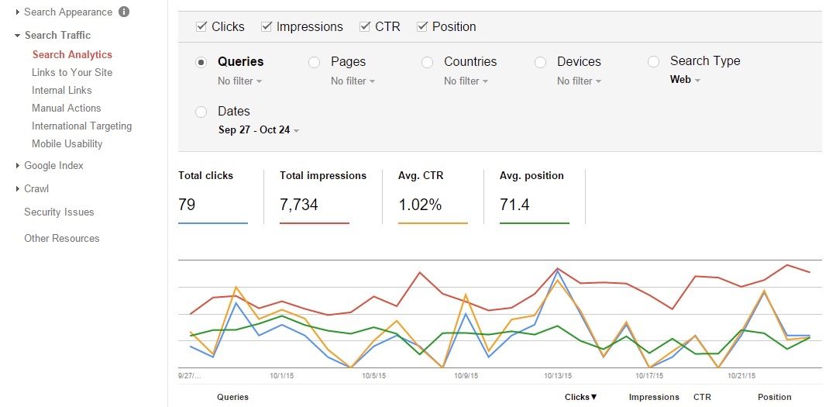Toggle the CTR checkbox
Screen dimensions: 829x407
365,26
